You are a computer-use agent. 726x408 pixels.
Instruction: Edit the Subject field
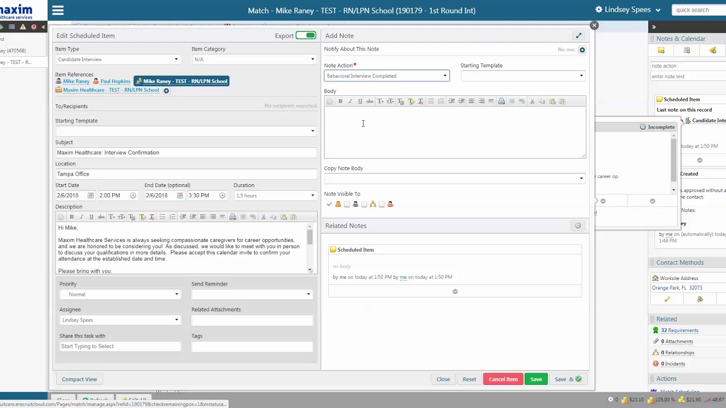point(186,152)
